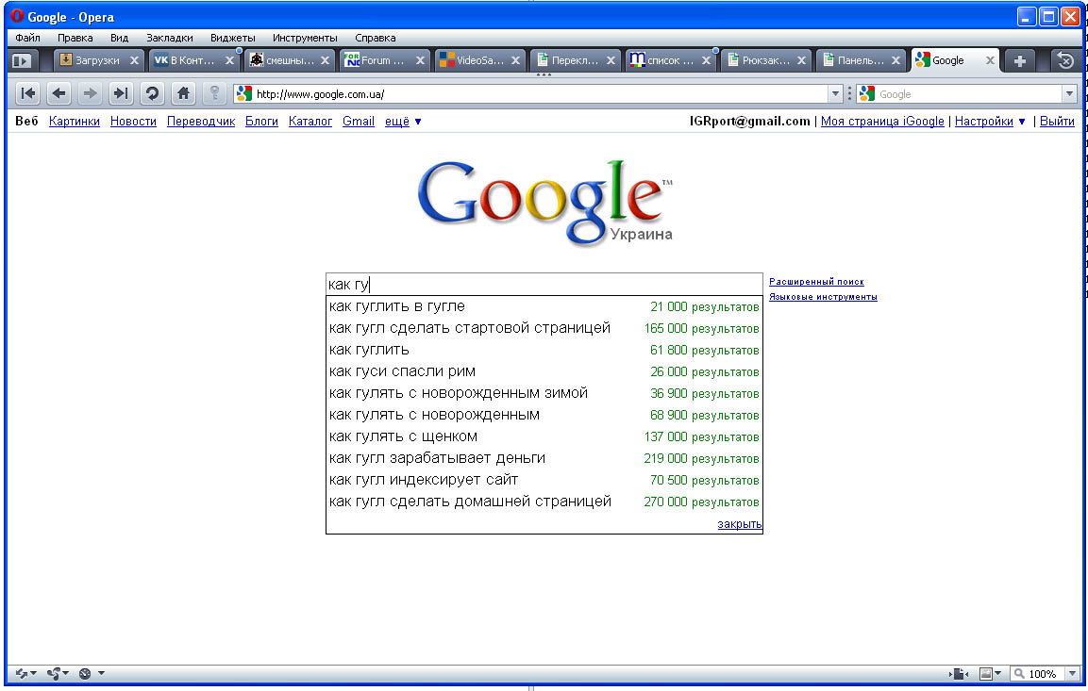
Task: Open the closed tabs trash icon
Action: click(x=1065, y=60)
